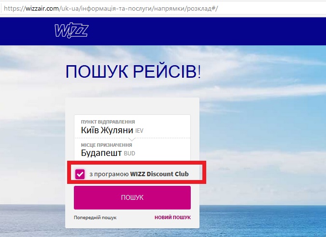Click the IEV airport code
Image resolution: width=326 pixels, height=237 pixels.
(139, 131)
